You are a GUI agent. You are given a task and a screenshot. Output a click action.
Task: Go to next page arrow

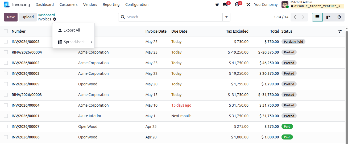pos(303,17)
